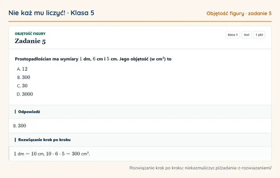Click the dark bar beside Rozwiązanie heading

pos(15,140)
